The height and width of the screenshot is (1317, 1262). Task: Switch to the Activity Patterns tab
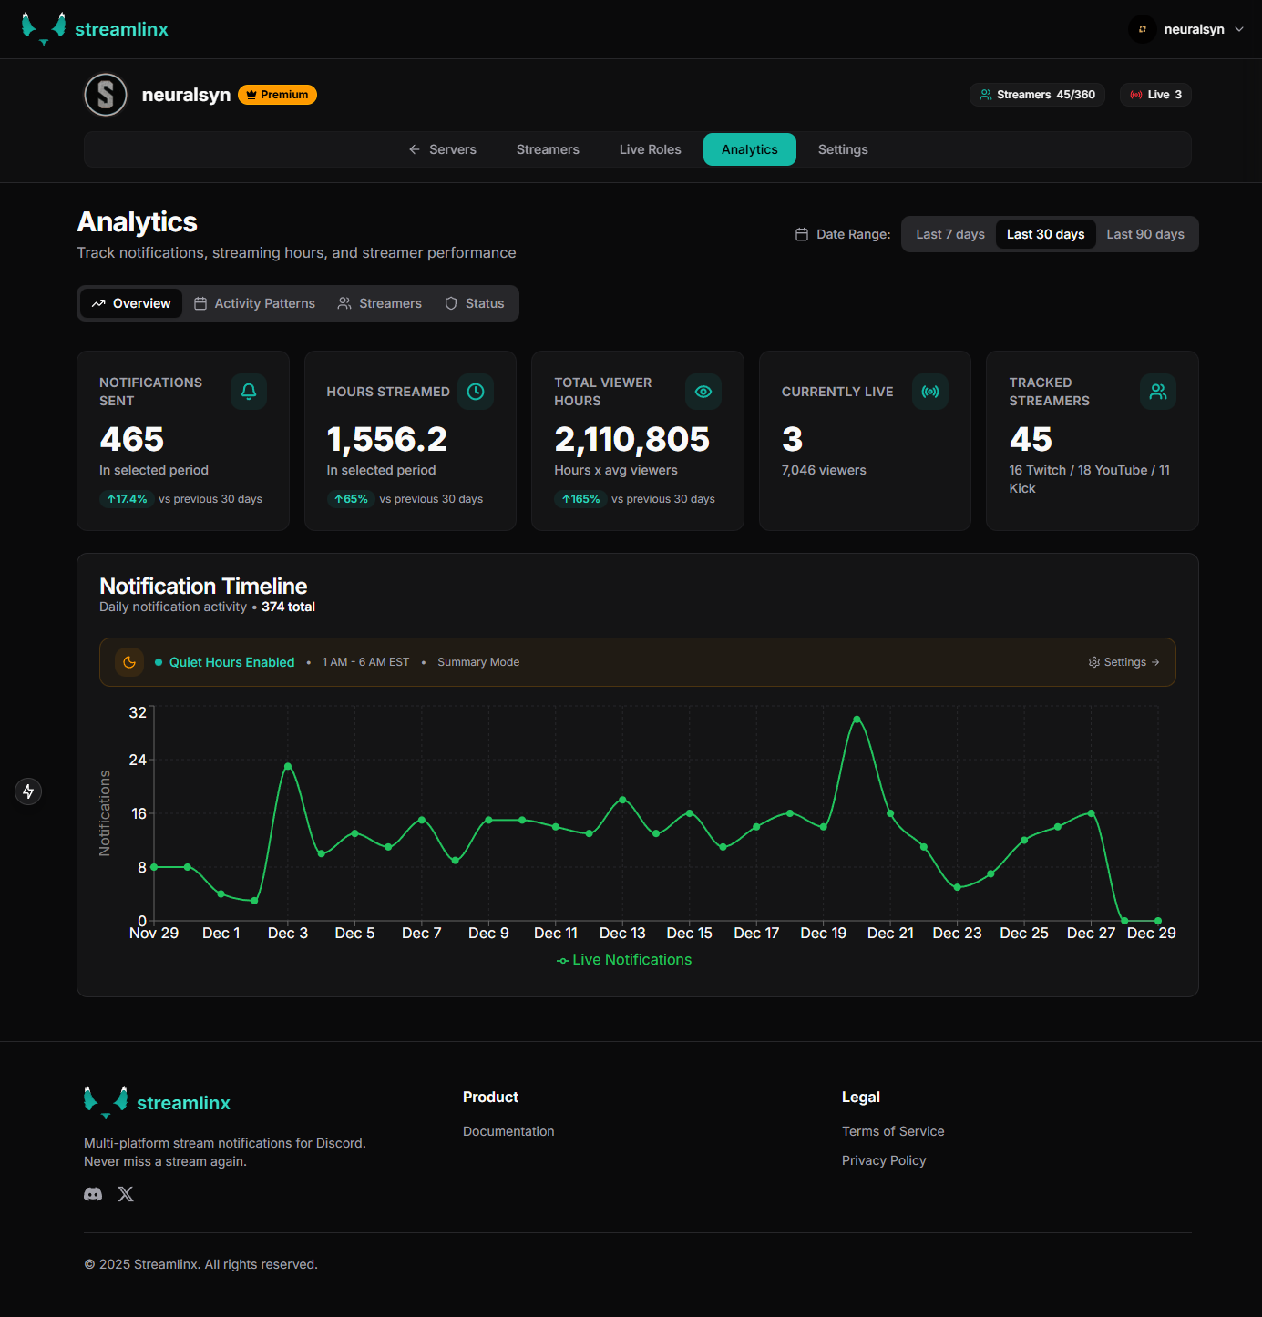point(254,302)
